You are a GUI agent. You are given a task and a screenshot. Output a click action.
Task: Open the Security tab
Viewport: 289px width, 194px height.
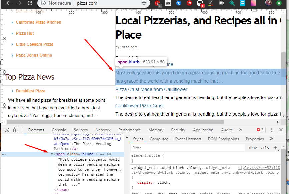[x=178, y=130]
